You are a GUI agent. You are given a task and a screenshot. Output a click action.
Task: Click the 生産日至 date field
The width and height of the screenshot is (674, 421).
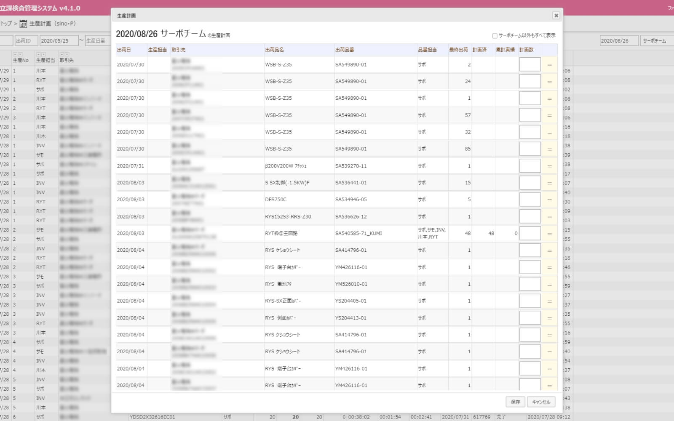coord(97,41)
